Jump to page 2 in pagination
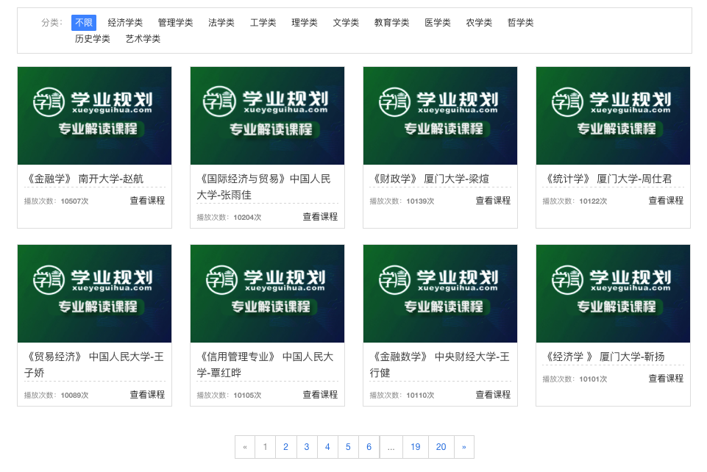The height and width of the screenshot is (472, 707). coord(286,447)
